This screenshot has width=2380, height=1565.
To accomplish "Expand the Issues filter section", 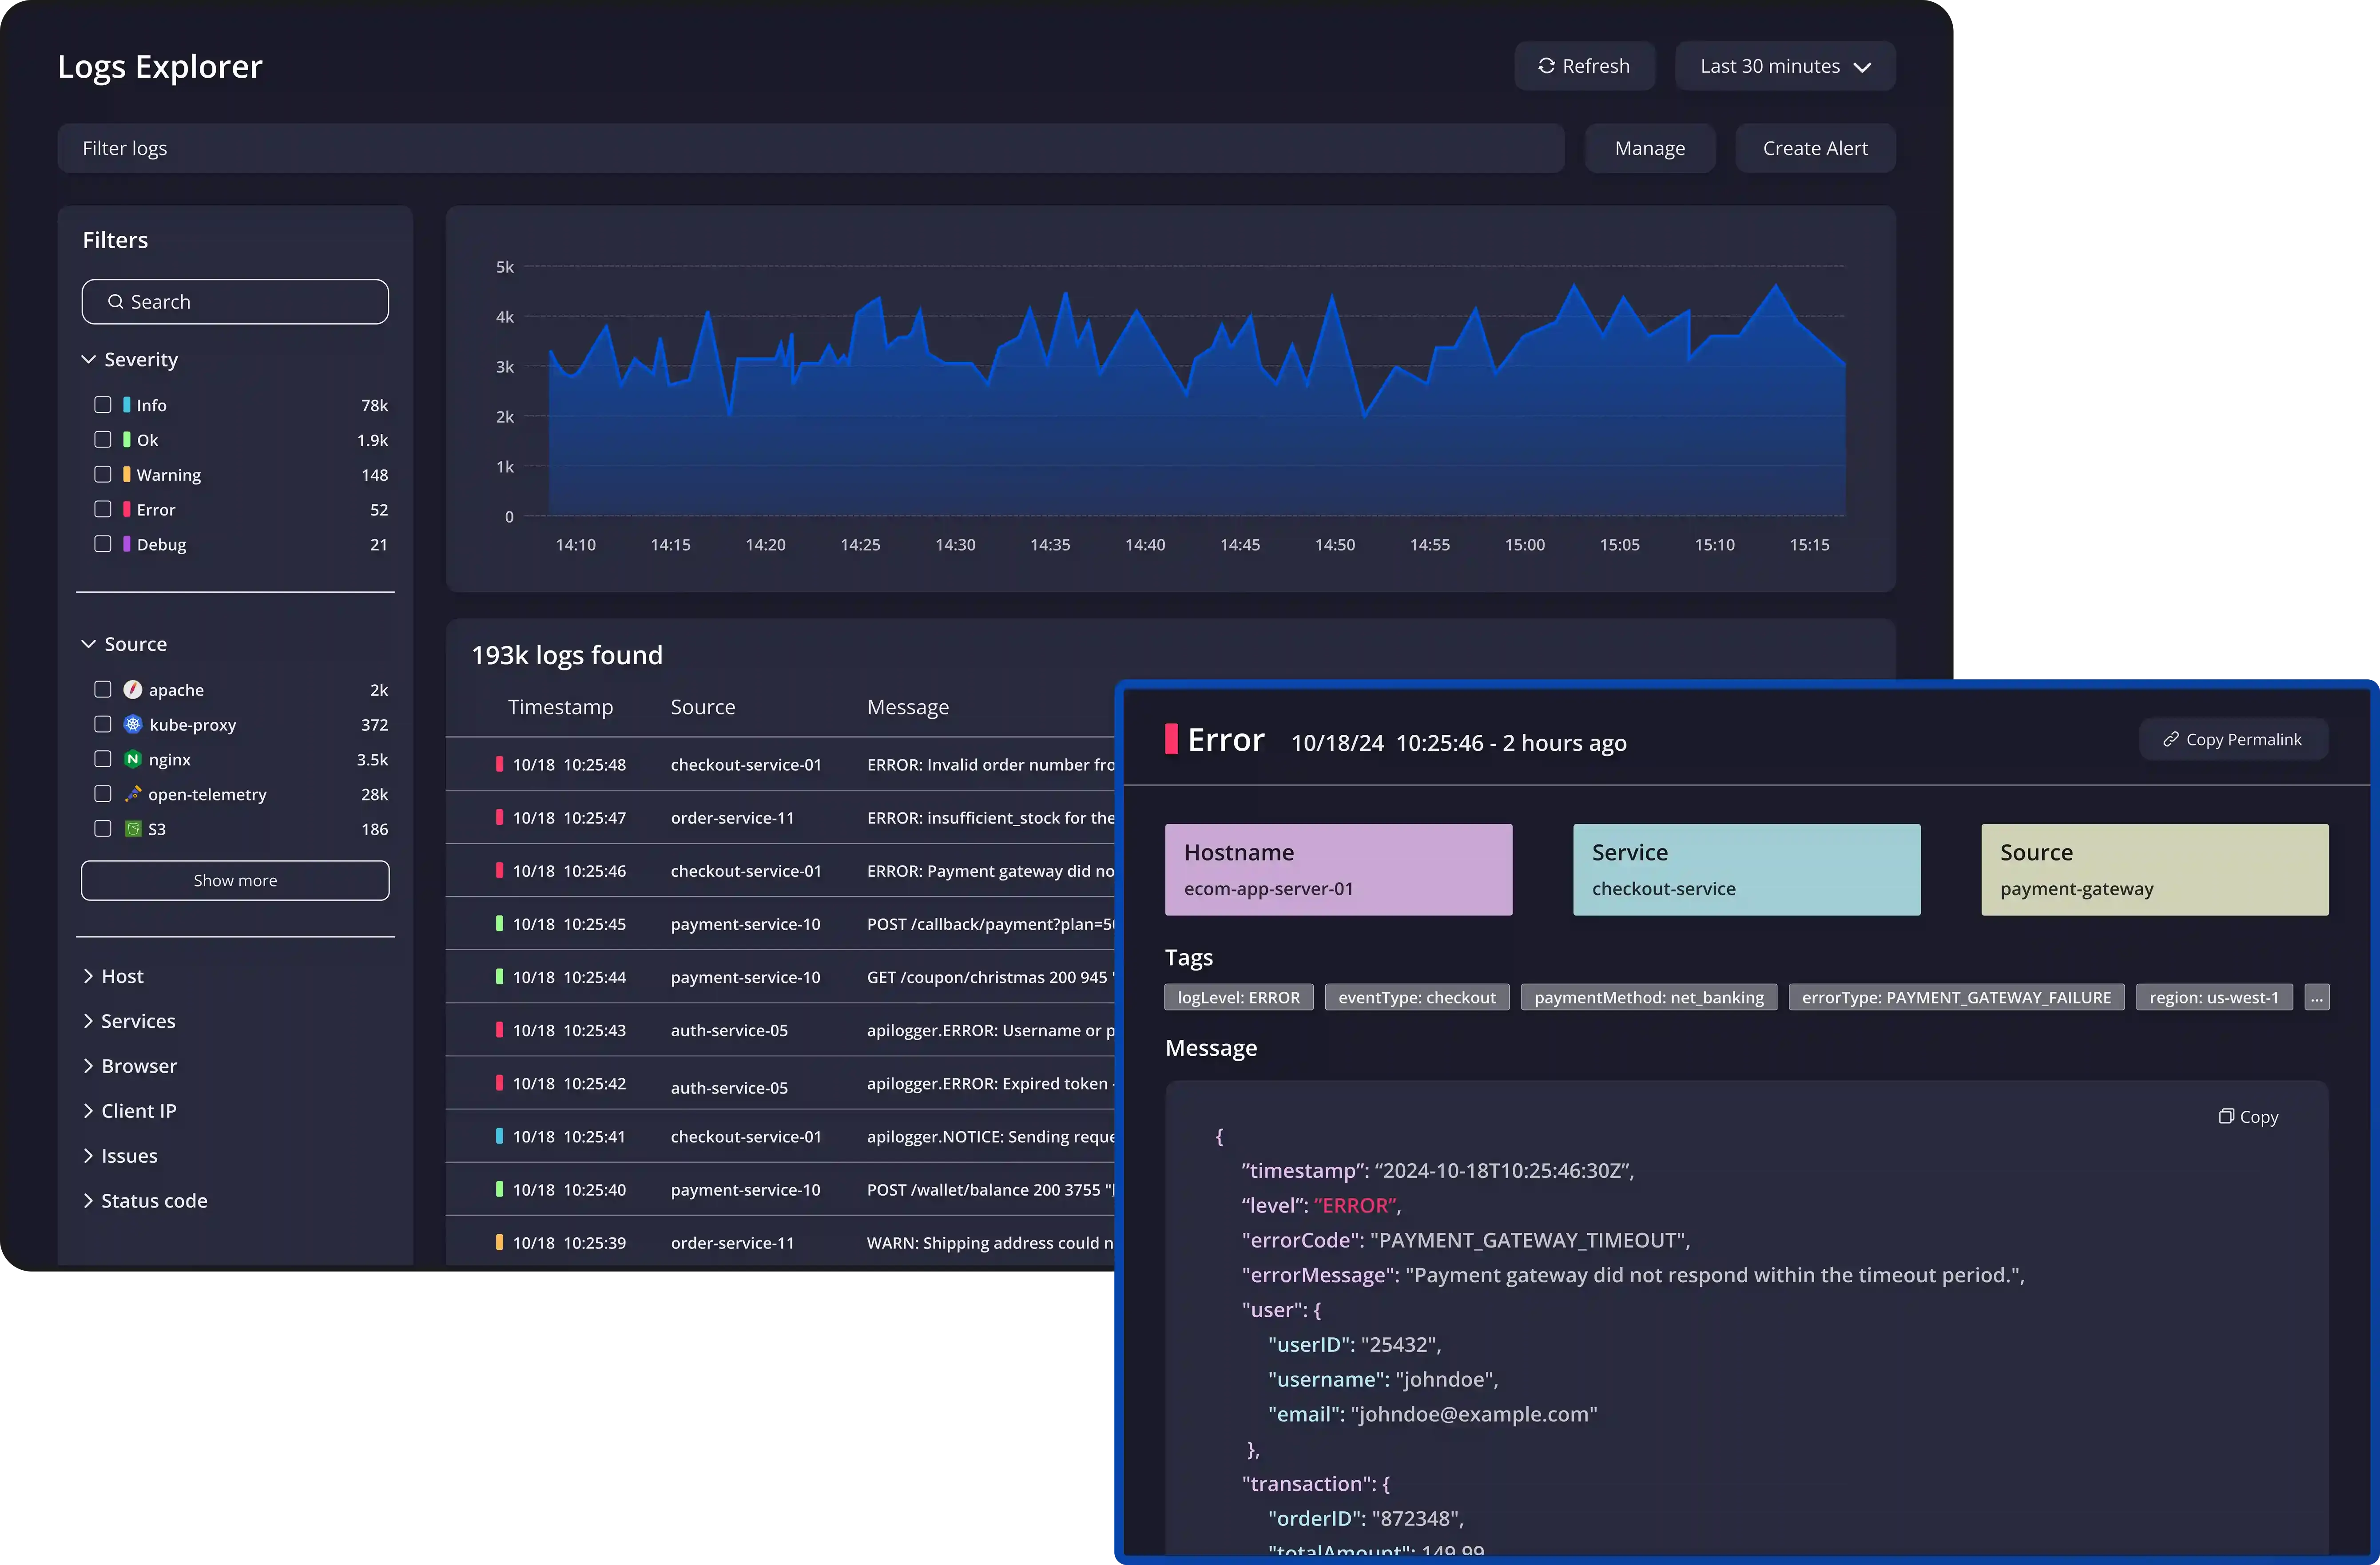I will coord(120,1157).
